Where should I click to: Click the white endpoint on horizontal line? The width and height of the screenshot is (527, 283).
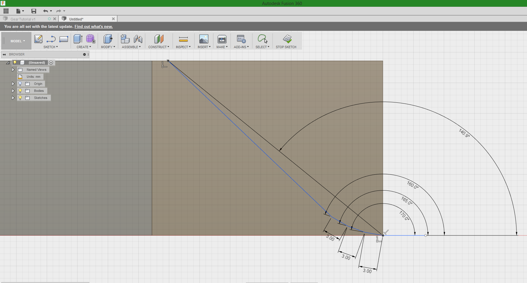pos(426,235)
